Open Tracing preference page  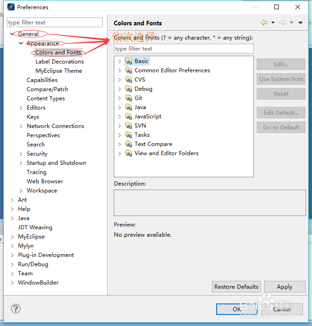pyautogui.click(x=36, y=172)
